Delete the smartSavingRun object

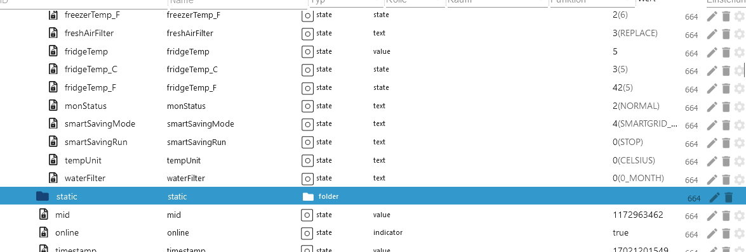pyautogui.click(x=726, y=143)
